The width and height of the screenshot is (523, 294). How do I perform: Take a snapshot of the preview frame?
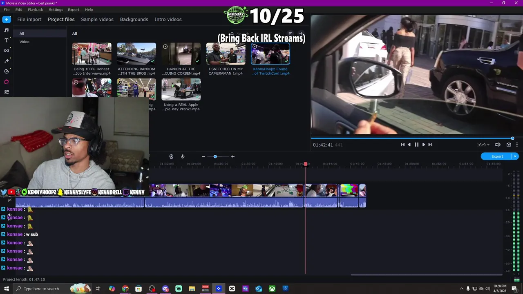[x=509, y=145]
